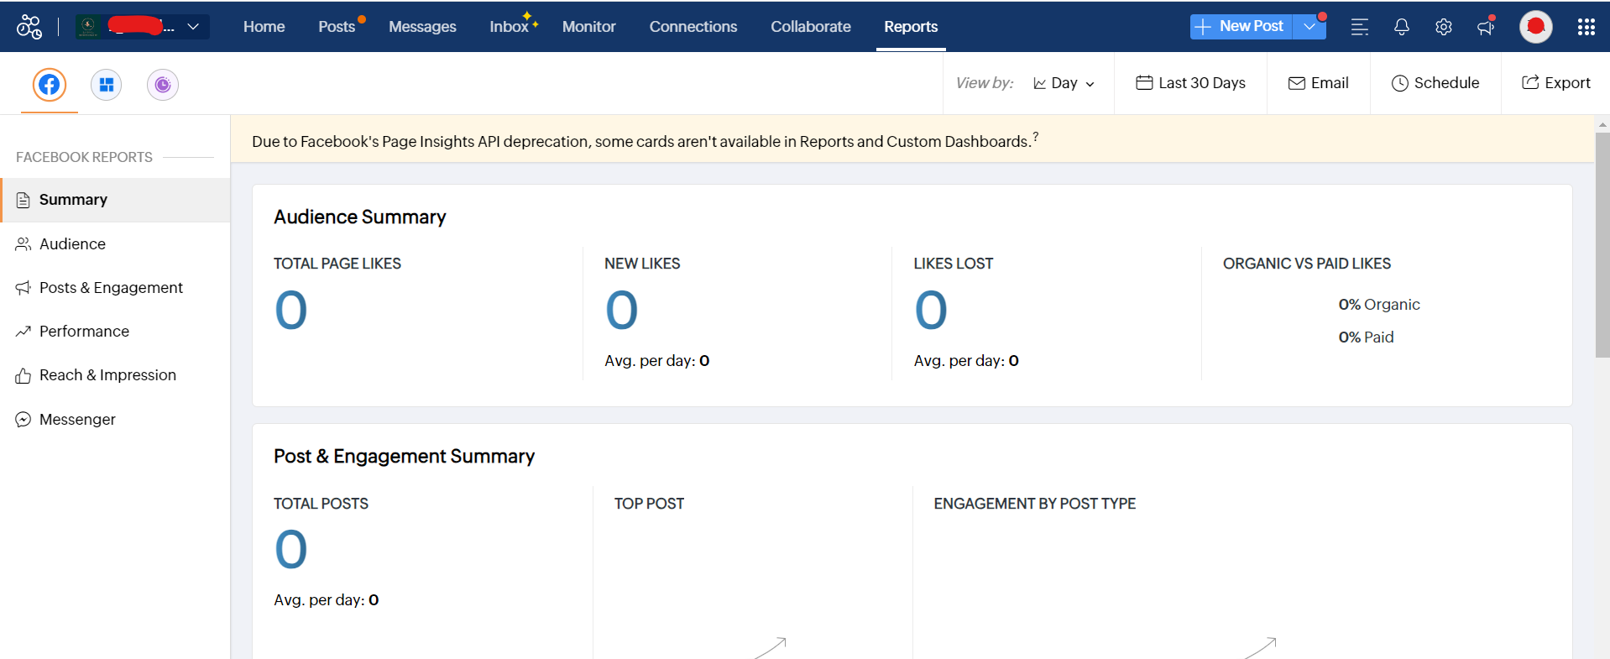
Task: Expand the View by Day dropdown
Action: click(1064, 83)
